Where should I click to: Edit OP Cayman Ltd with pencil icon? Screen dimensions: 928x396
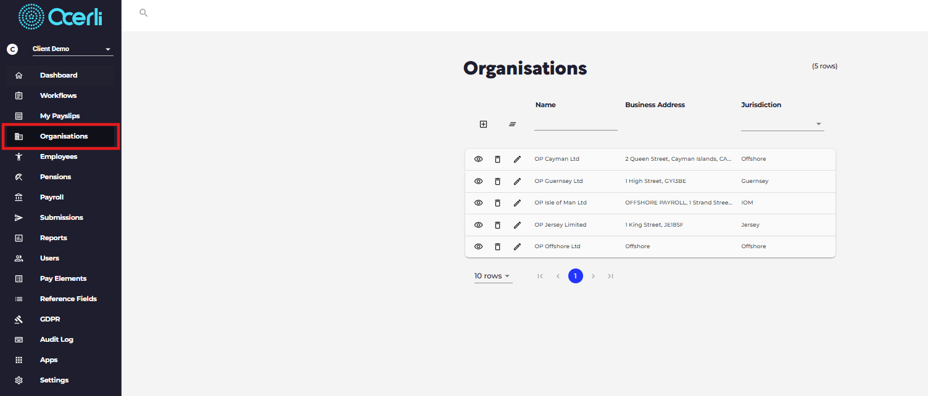(x=517, y=159)
